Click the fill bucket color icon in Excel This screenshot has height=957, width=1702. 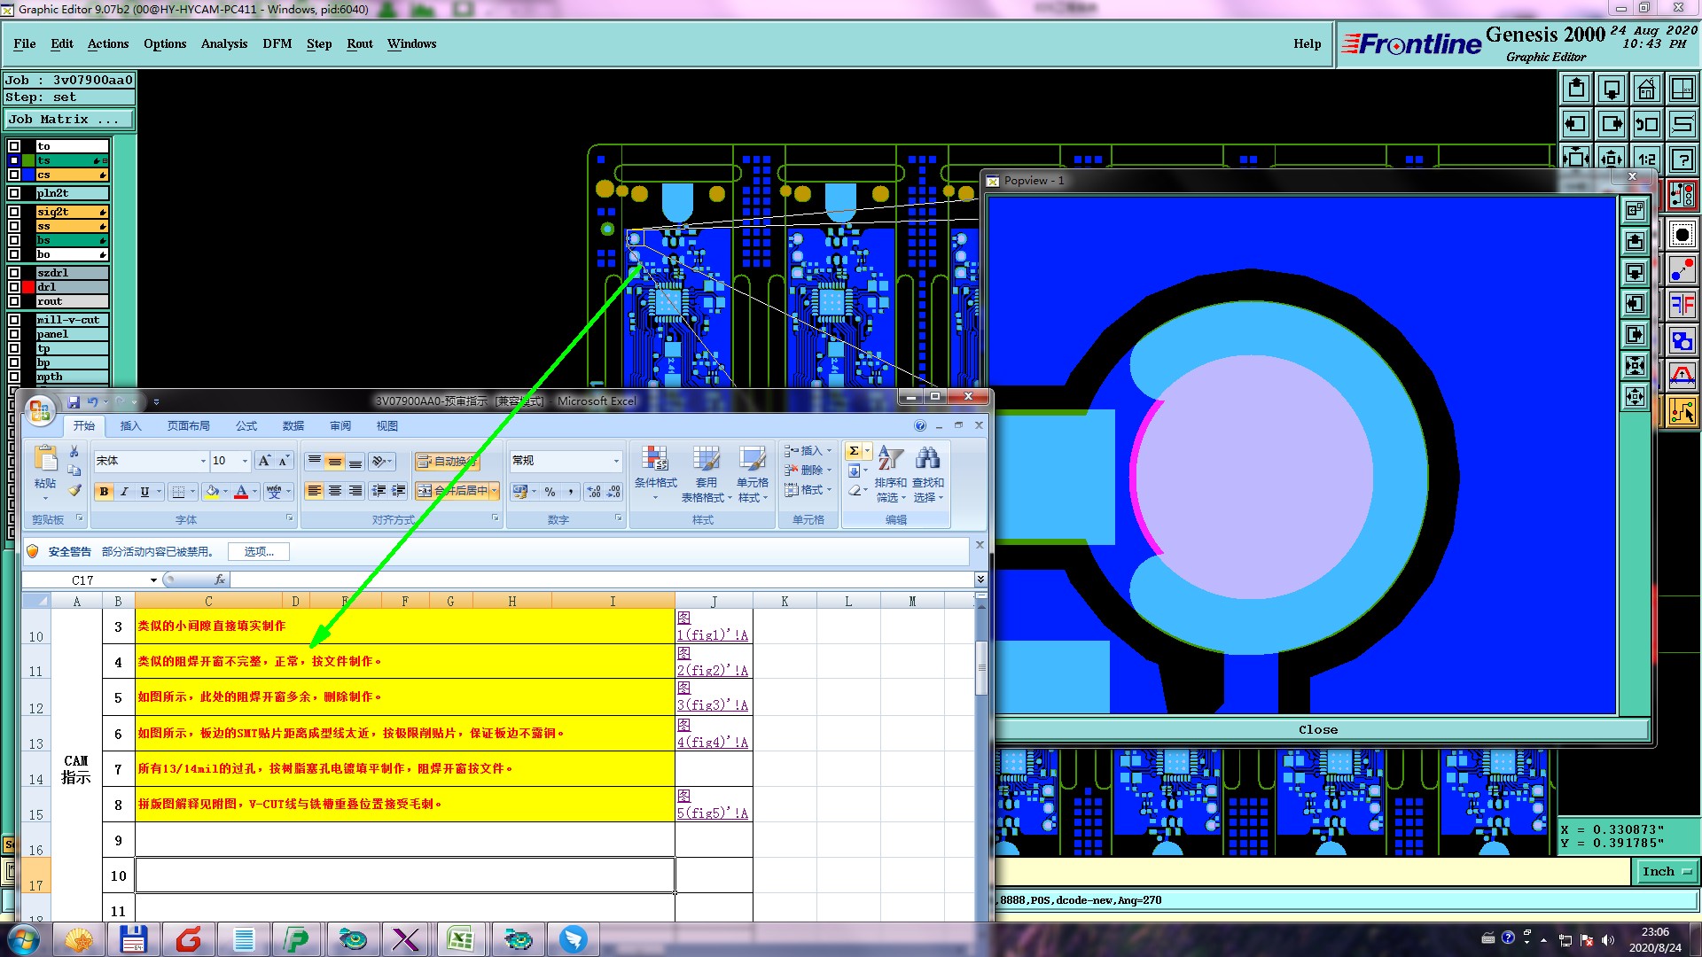(212, 491)
